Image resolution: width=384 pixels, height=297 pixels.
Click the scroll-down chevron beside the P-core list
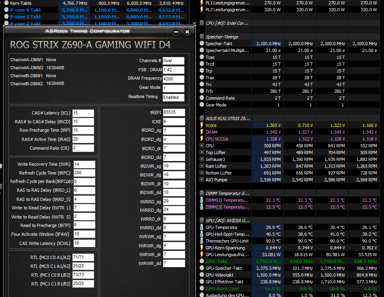click(x=194, y=23)
